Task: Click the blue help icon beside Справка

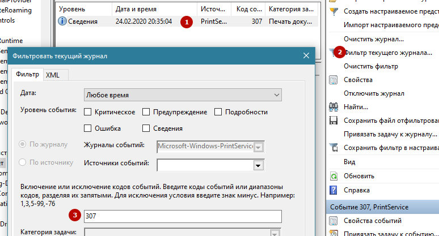Action: tap(334, 190)
